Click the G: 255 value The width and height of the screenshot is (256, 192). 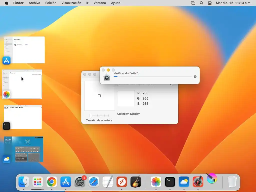(143, 98)
